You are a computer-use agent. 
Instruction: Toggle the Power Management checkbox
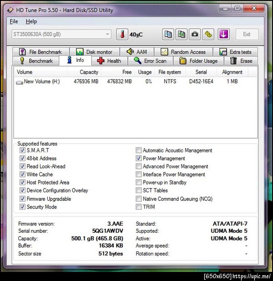pyautogui.click(x=138, y=158)
